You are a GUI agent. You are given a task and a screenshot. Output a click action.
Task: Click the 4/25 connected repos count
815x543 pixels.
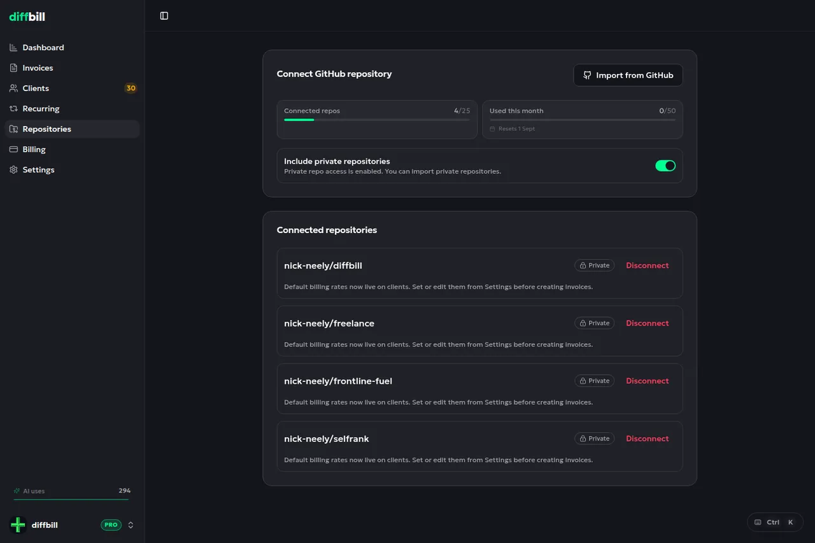(462, 111)
